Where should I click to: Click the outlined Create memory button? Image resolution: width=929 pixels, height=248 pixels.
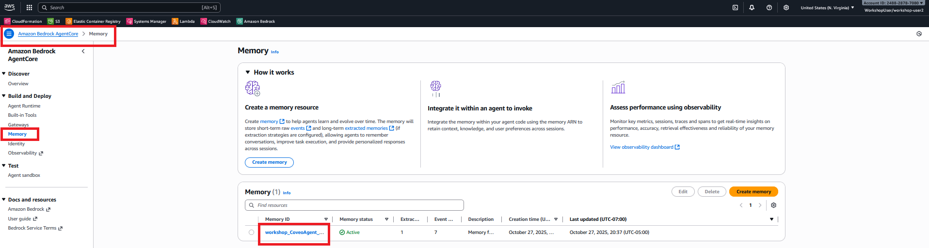[269, 162]
